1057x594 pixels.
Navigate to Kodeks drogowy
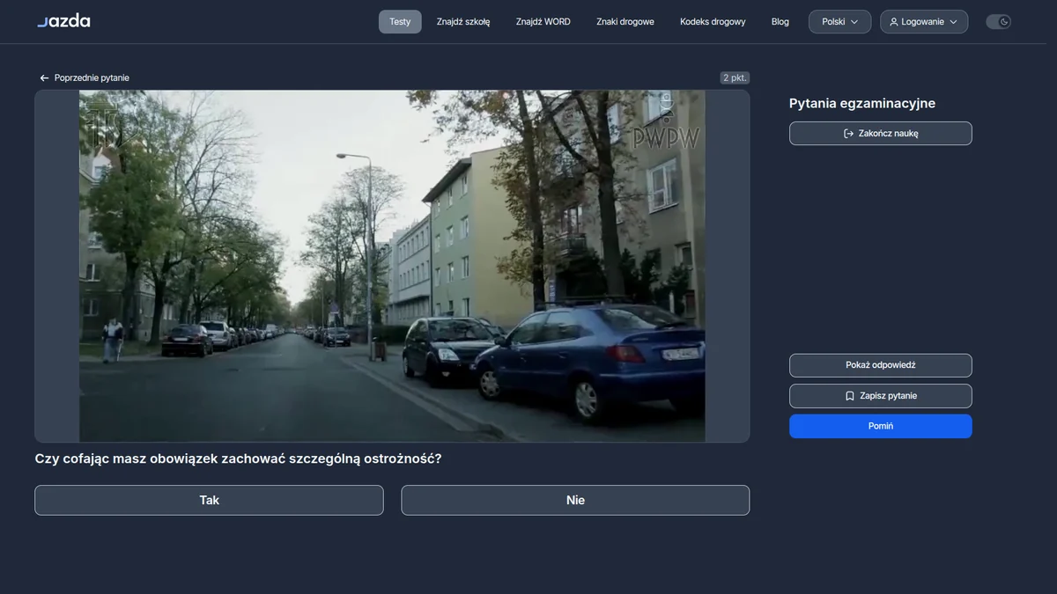point(713,22)
